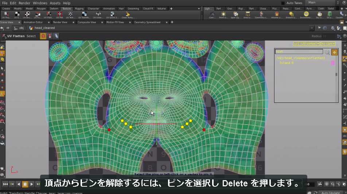Toggle the highlighted pin mode button
This screenshot has height=194, width=347.
click(x=43, y=36)
